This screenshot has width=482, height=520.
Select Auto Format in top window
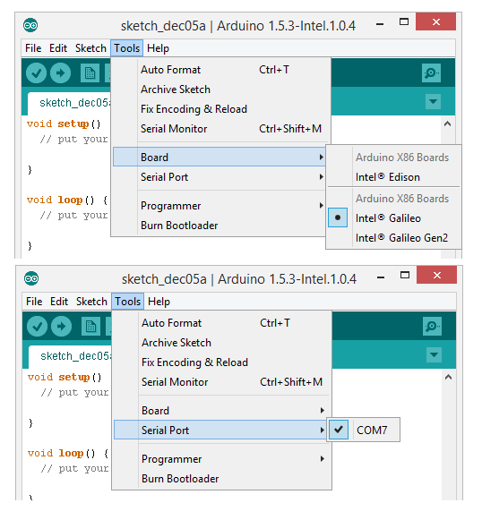click(220, 69)
